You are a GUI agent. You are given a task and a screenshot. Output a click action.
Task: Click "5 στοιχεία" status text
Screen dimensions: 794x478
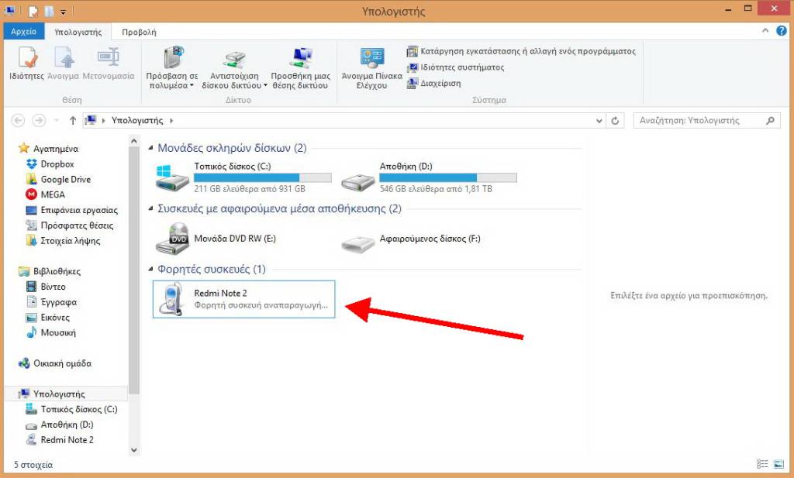click(x=33, y=464)
